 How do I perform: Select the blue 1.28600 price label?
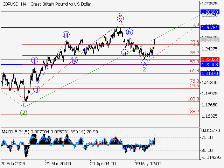click(x=210, y=12)
